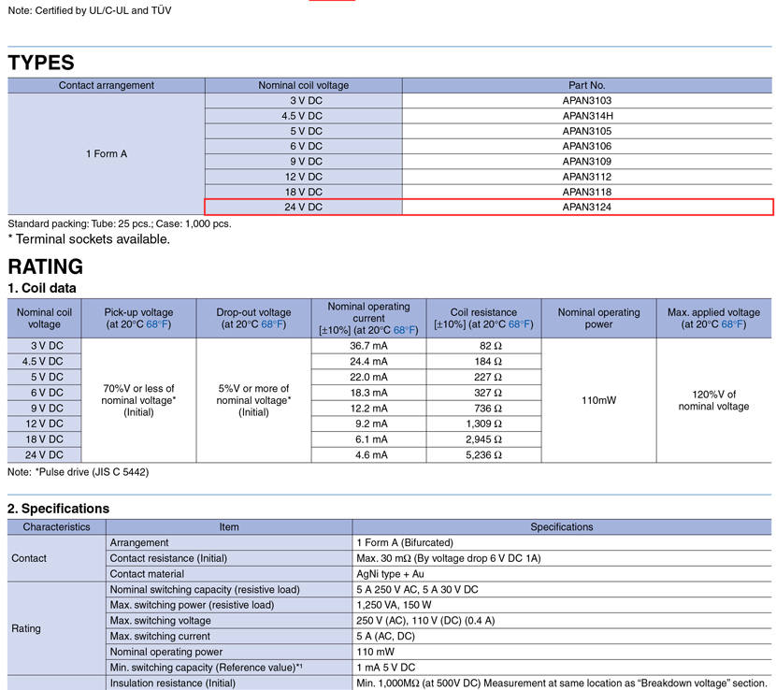Image resolution: width=776 pixels, height=690 pixels.
Task: Click the Pick-up voltage column header
Action: [x=138, y=318]
